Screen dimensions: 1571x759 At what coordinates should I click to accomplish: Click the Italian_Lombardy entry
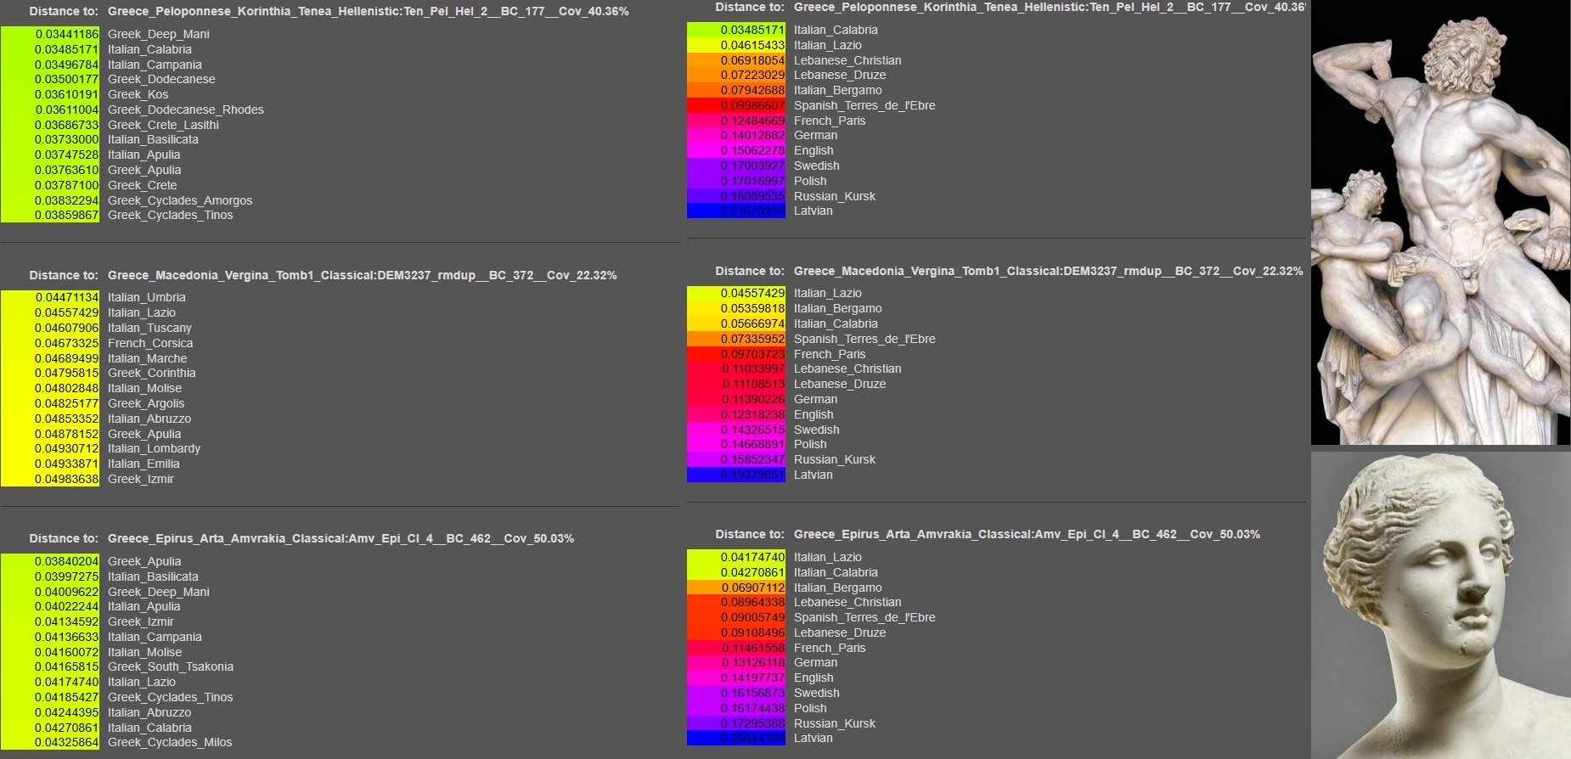[155, 448]
